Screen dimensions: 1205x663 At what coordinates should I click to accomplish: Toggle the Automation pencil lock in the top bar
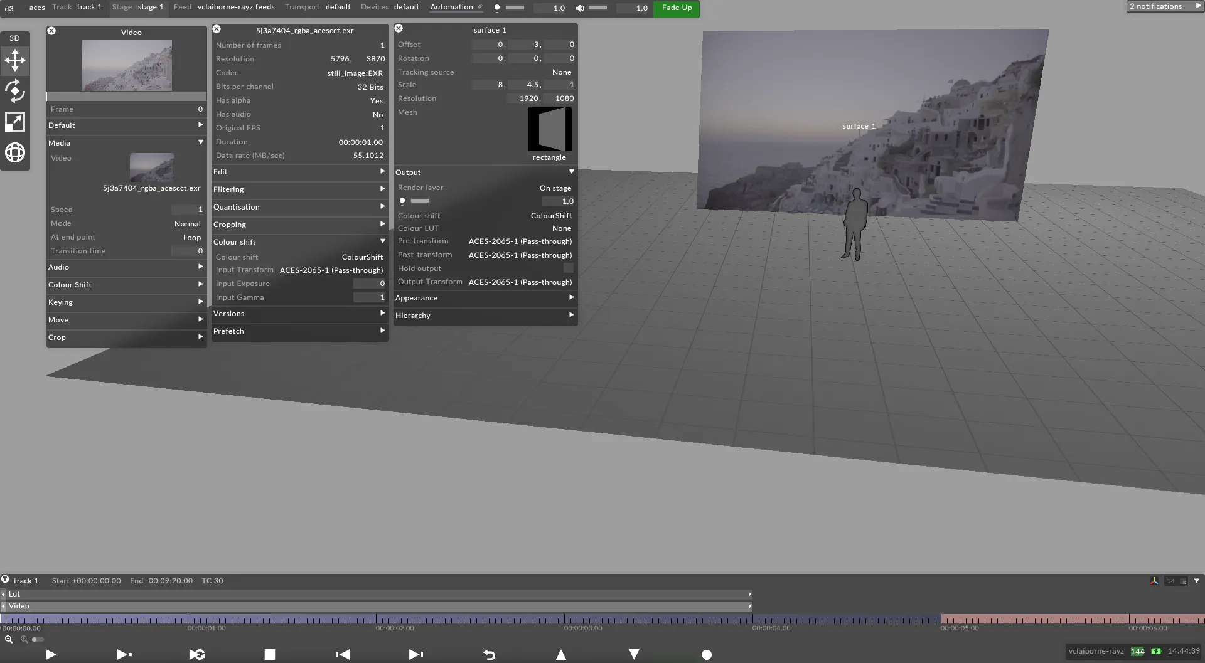[x=479, y=7]
